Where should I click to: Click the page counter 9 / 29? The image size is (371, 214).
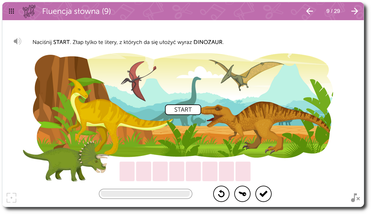coord(333,11)
